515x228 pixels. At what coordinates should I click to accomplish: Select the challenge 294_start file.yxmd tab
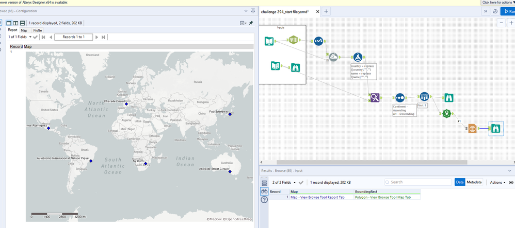[284, 11]
